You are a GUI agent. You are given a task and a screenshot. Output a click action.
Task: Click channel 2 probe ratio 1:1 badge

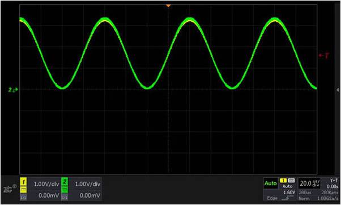pos(65,198)
